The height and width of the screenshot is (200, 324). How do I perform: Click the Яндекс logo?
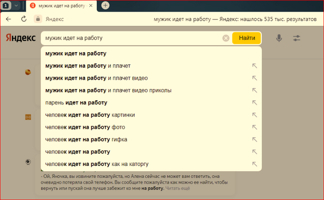coord(20,38)
